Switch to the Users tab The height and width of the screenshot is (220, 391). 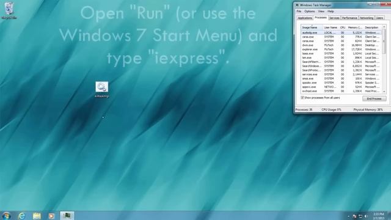[x=379, y=18]
